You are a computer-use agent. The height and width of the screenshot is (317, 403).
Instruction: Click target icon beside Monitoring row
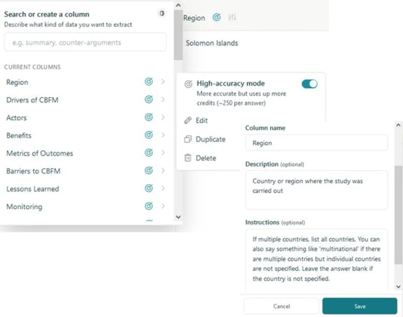pyautogui.click(x=149, y=206)
